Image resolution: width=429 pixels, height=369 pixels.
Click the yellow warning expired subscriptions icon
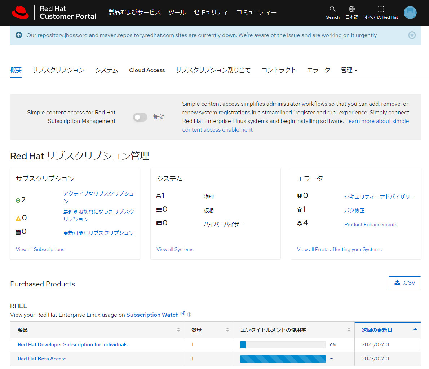click(18, 219)
